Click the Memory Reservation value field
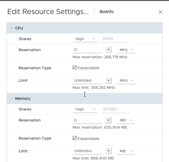The image size is (169, 162). point(87,120)
